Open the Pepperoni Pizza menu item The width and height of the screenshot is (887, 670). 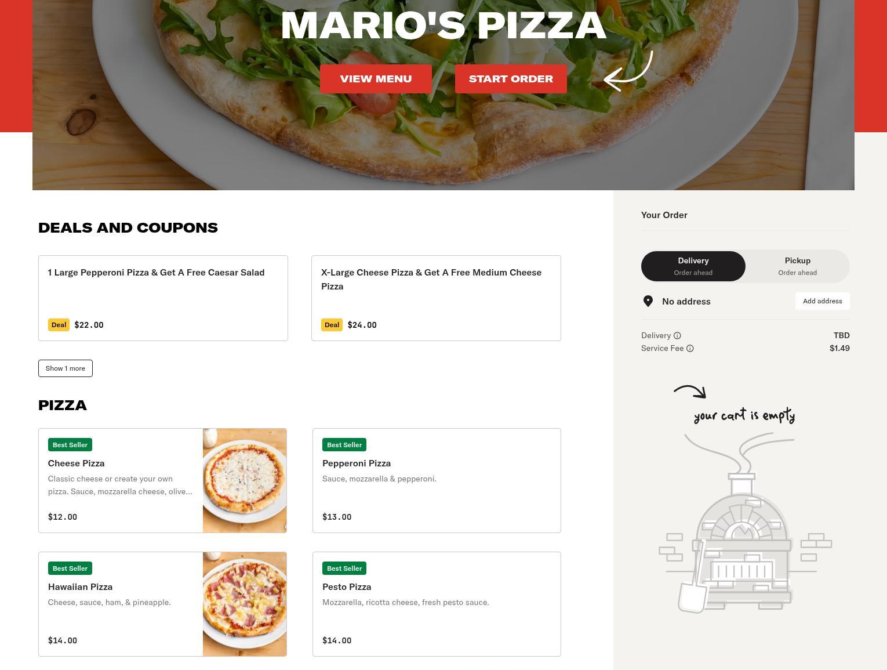pyautogui.click(x=437, y=480)
